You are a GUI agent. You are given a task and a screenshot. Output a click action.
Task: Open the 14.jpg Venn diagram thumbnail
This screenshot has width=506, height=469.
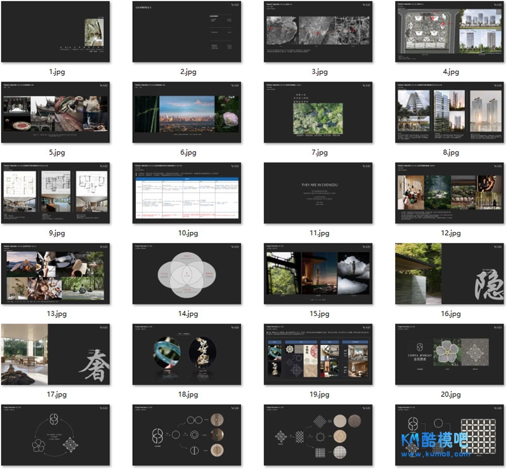[187, 274]
